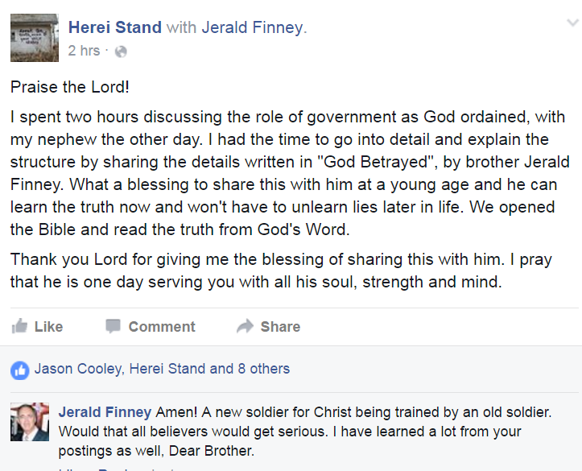Click the blue Like reaction icon
This screenshot has height=471, width=582.
(x=19, y=370)
